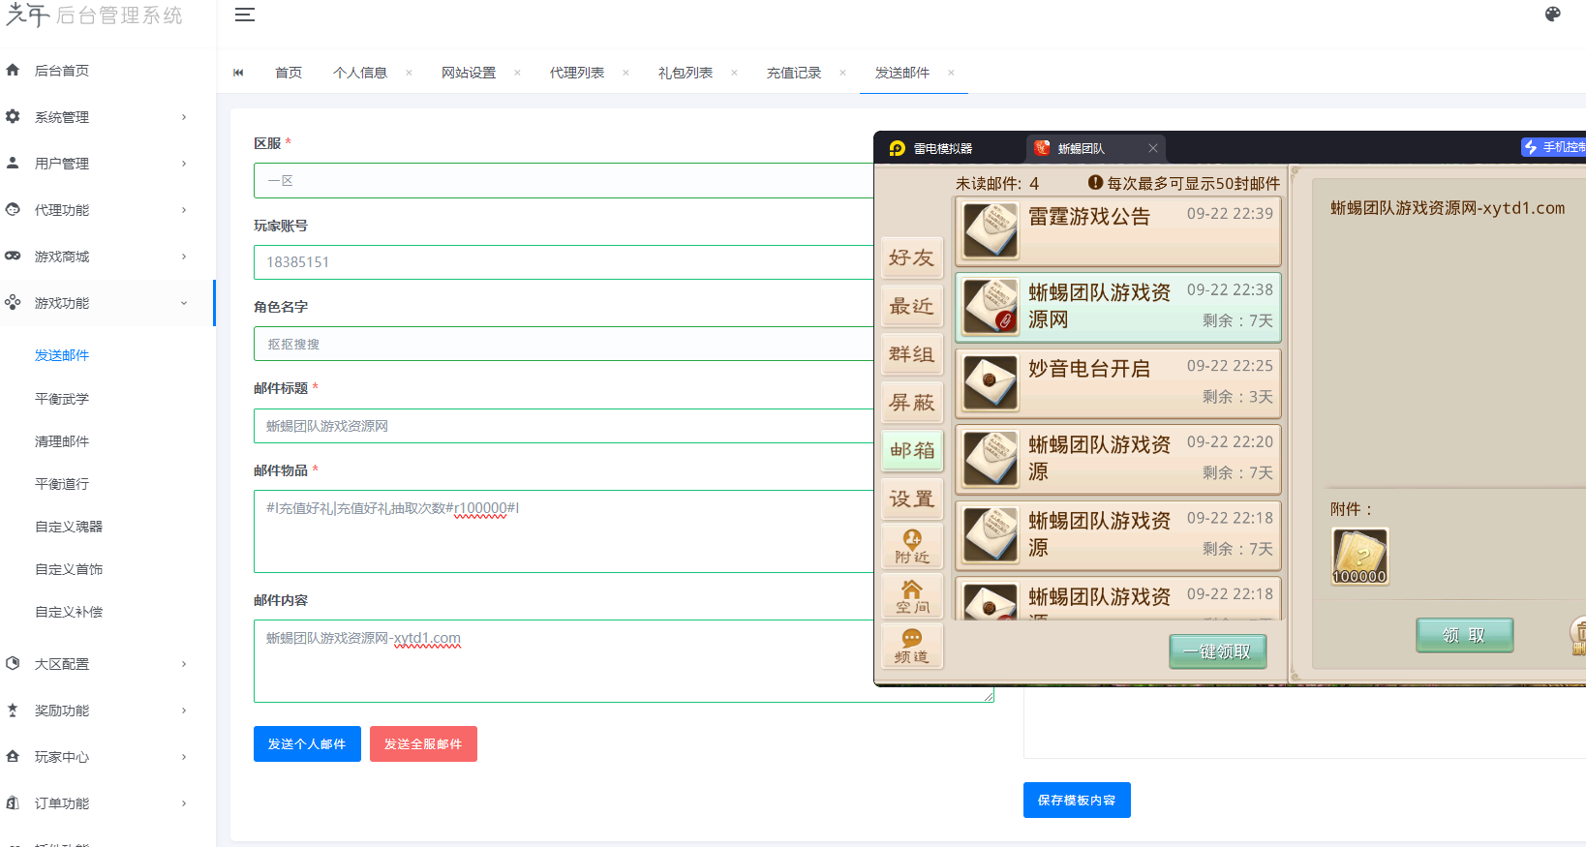This screenshot has width=1586, height=847.
Task: Click 保存模板内容 button
Action: (x=1077, y=800)
